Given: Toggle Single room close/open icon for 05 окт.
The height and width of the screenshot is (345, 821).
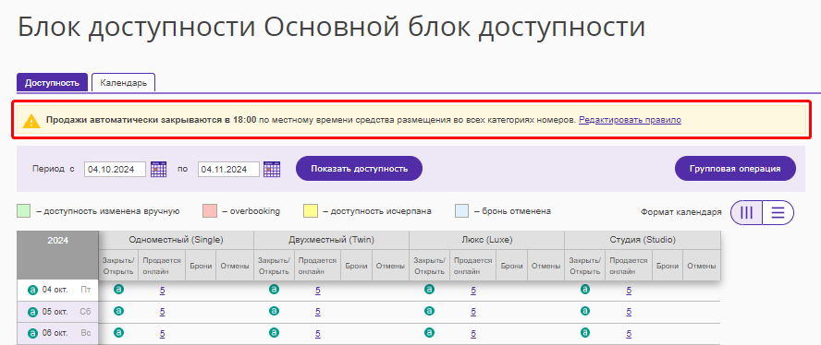Looking at the screenshot, I should 119,311.
